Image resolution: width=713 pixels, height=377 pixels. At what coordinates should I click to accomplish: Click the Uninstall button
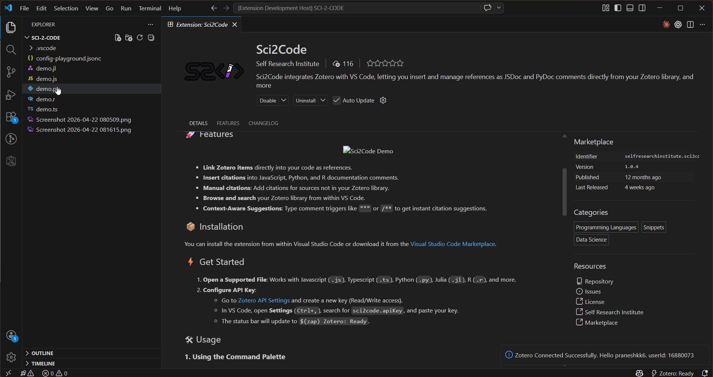pyautogui.click(x=306, y=101)
